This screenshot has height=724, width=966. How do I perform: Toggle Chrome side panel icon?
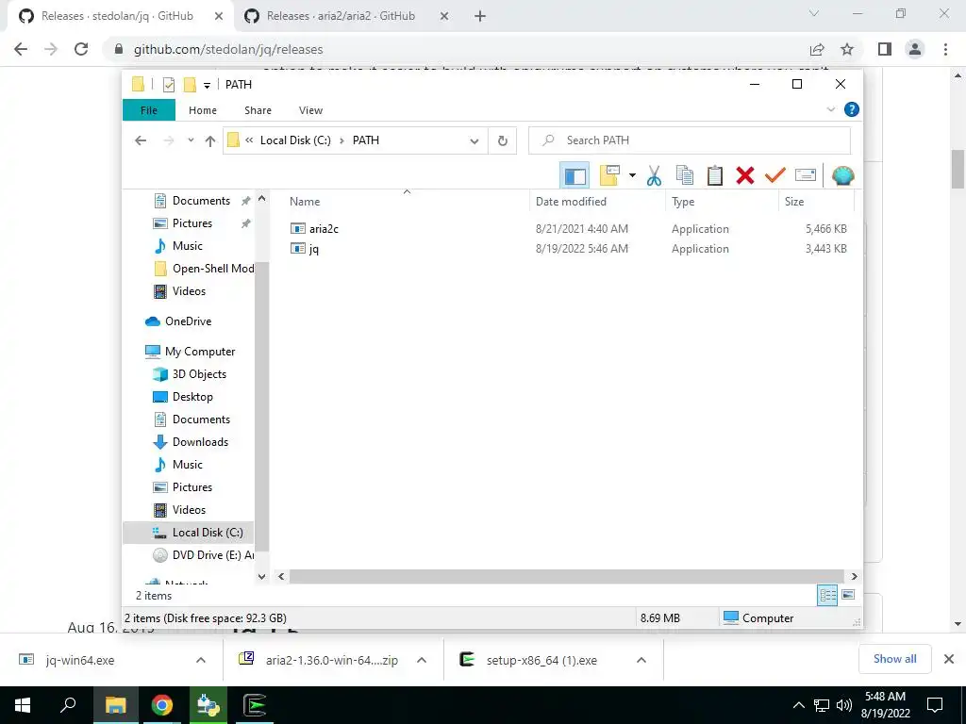pos(885,49)
